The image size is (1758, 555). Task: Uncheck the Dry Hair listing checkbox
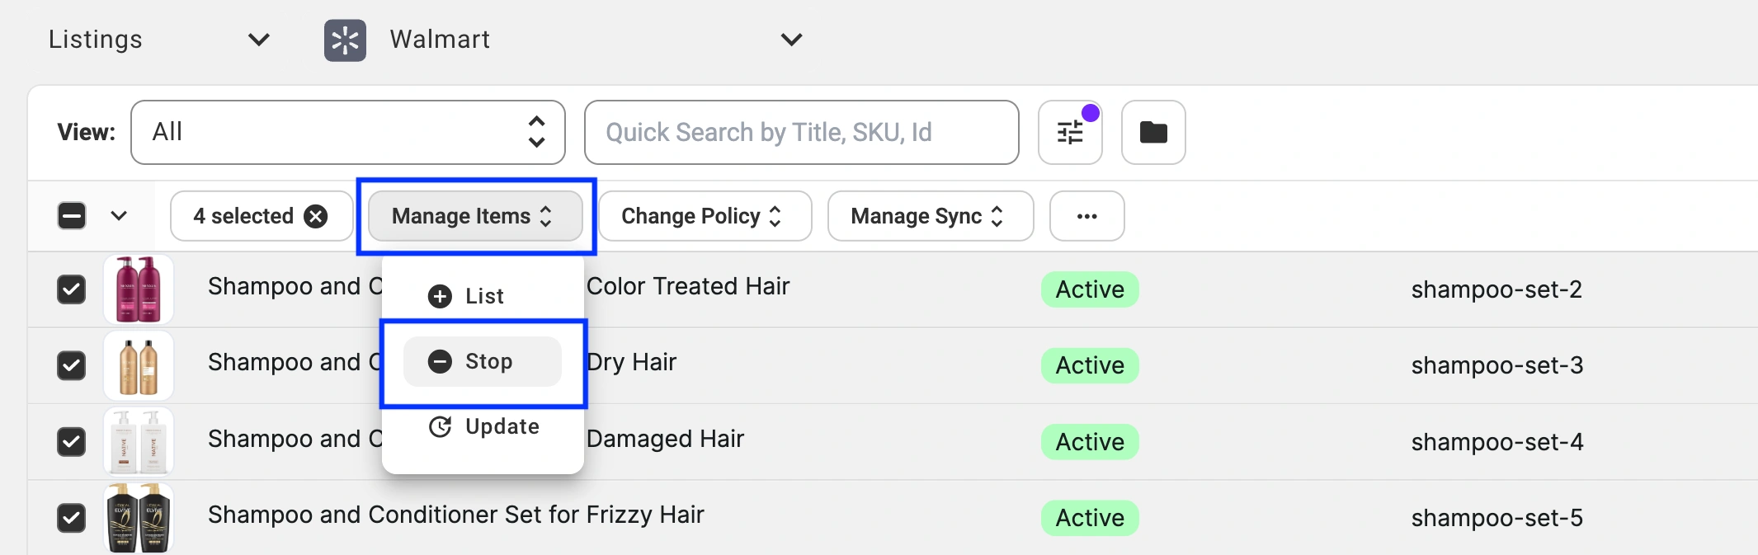coord(72,365)
